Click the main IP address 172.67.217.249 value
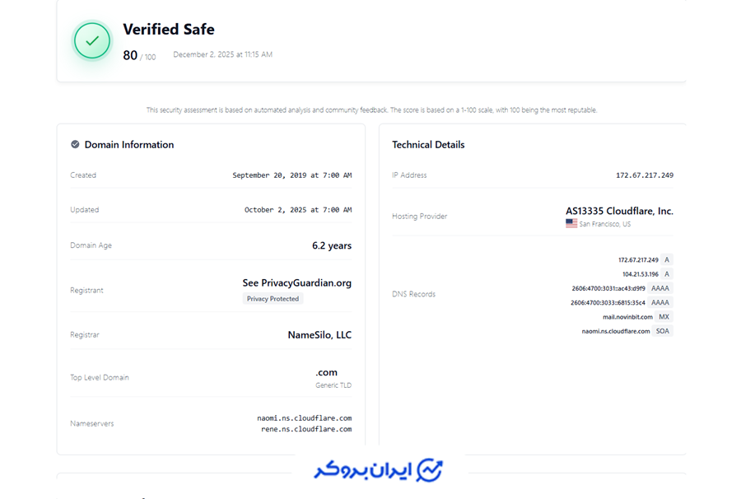This screenshot has width=741, height=499. 645,175
